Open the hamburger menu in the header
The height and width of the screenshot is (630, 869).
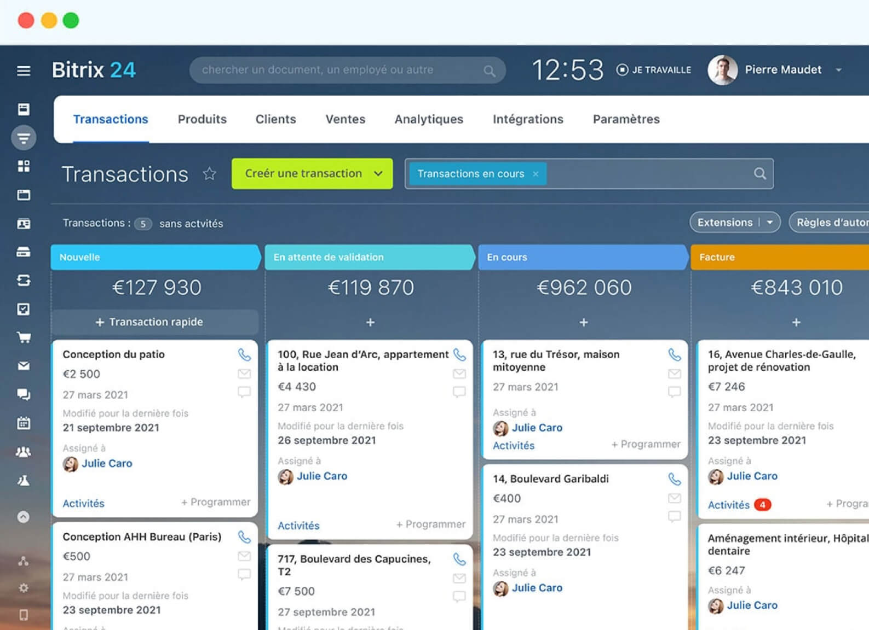(24, 71)
